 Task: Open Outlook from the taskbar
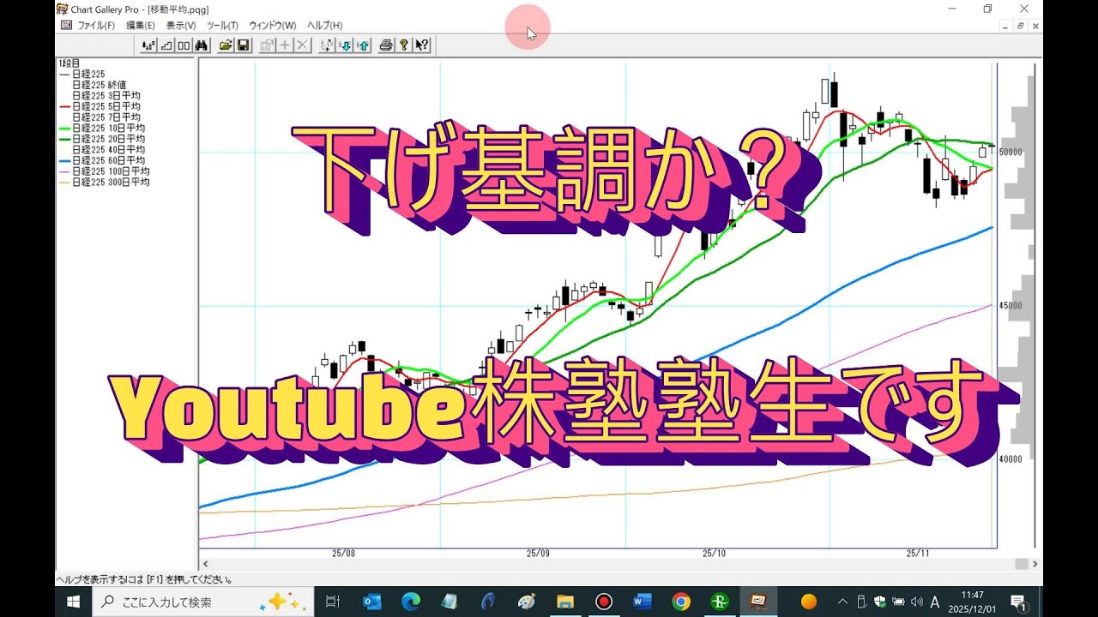coord(372,602)
